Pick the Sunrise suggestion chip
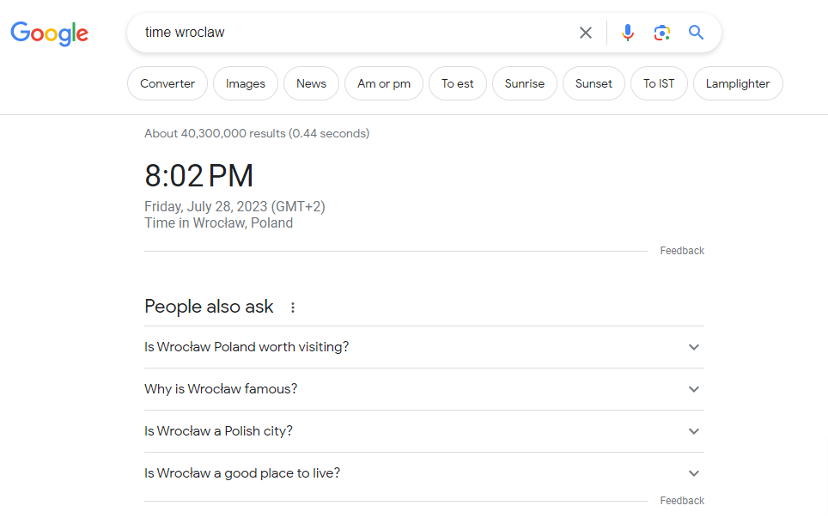This screenshot has width=828, height=530. tap(525, 83)
